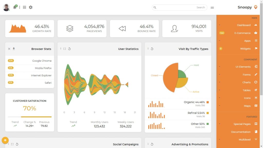Refresh the User Statistics chart
The height and width of the screenshot is (148, 263).
pyautogui.click(x=69, y=49)
